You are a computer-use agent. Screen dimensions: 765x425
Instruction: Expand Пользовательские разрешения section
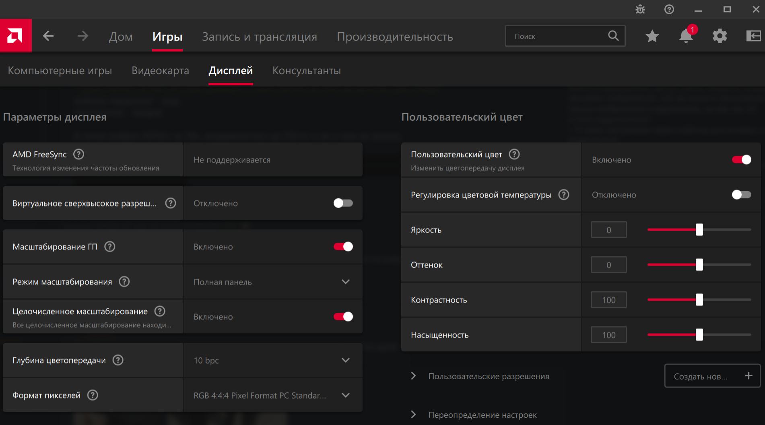413,376
